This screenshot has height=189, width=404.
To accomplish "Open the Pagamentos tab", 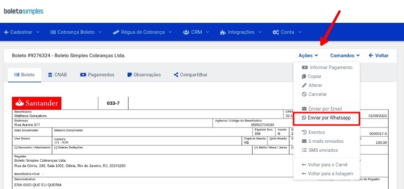I will (x=97, y=75).
